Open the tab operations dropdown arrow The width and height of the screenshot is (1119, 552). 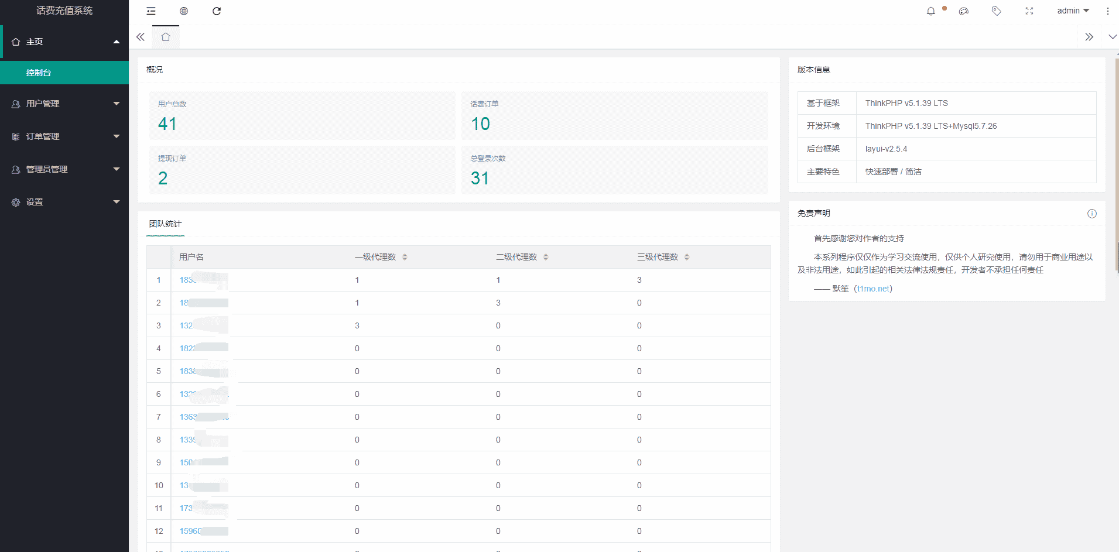tap(1112, 37)
